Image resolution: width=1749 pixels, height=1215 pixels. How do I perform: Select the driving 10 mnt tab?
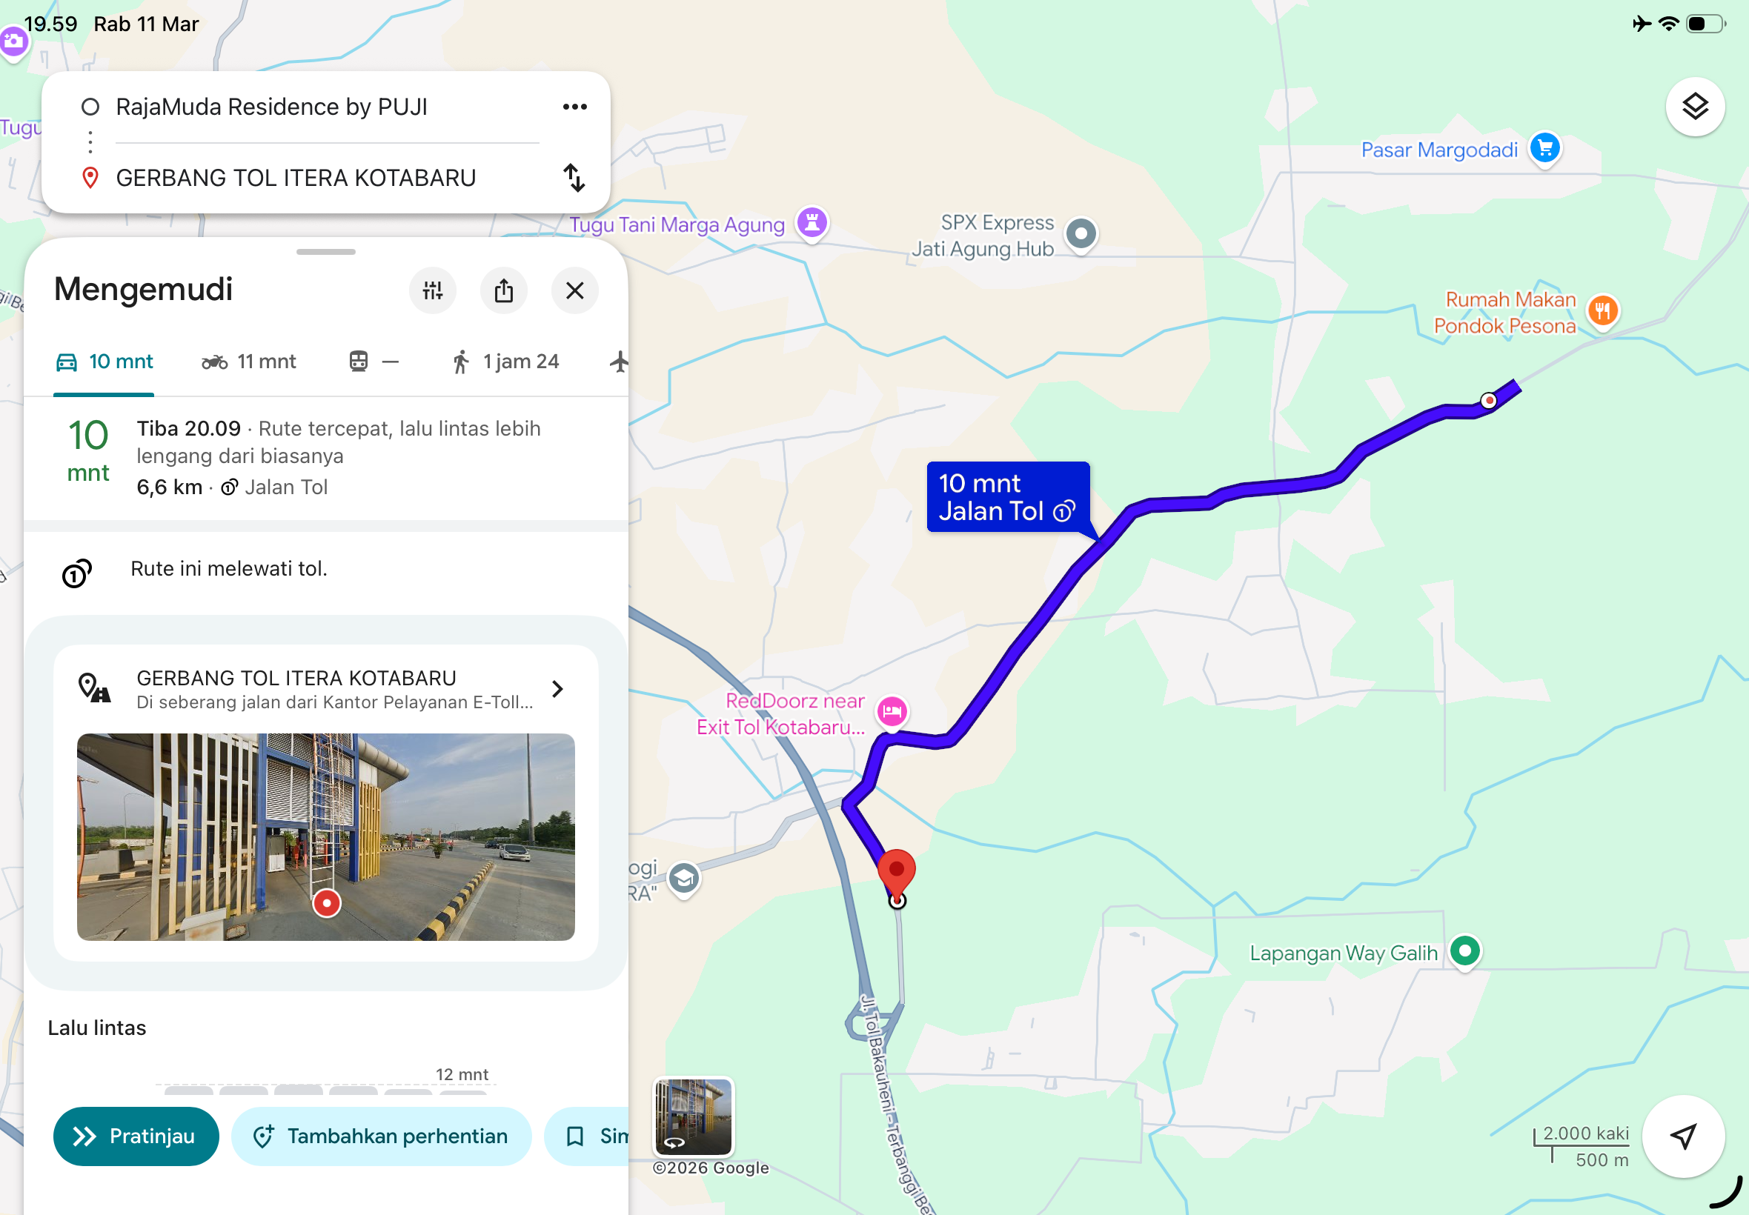point(104,362)
